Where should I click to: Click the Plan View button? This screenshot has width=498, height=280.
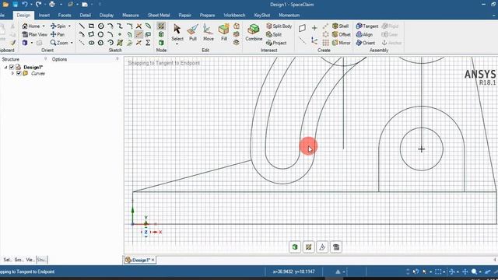(x=34, y=34)
